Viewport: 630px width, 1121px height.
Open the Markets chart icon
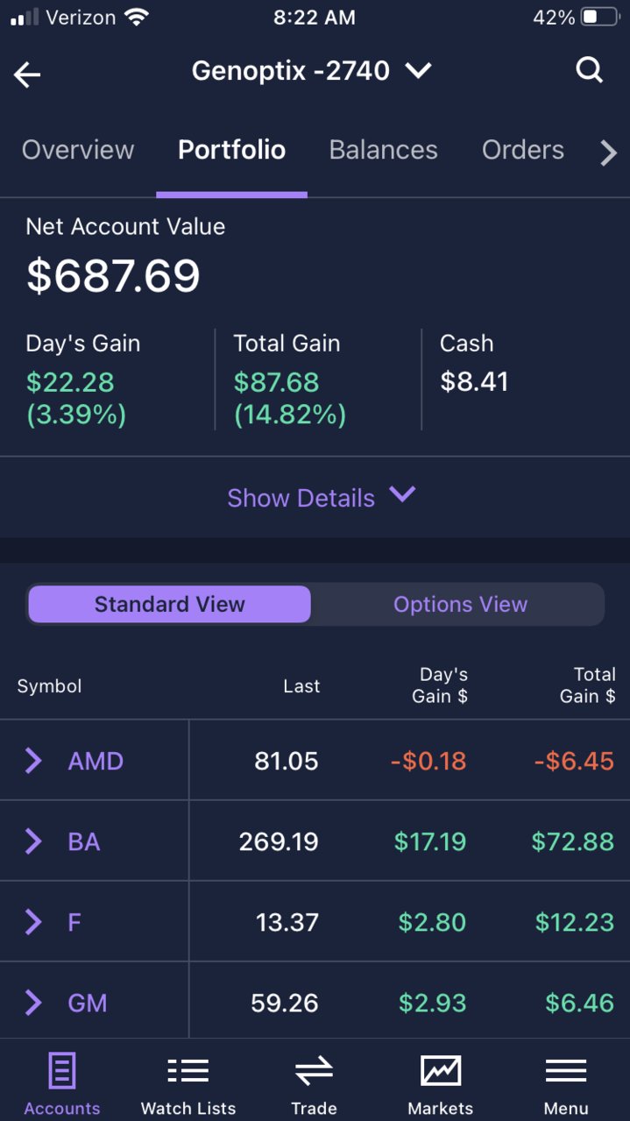pos(441,1070)
